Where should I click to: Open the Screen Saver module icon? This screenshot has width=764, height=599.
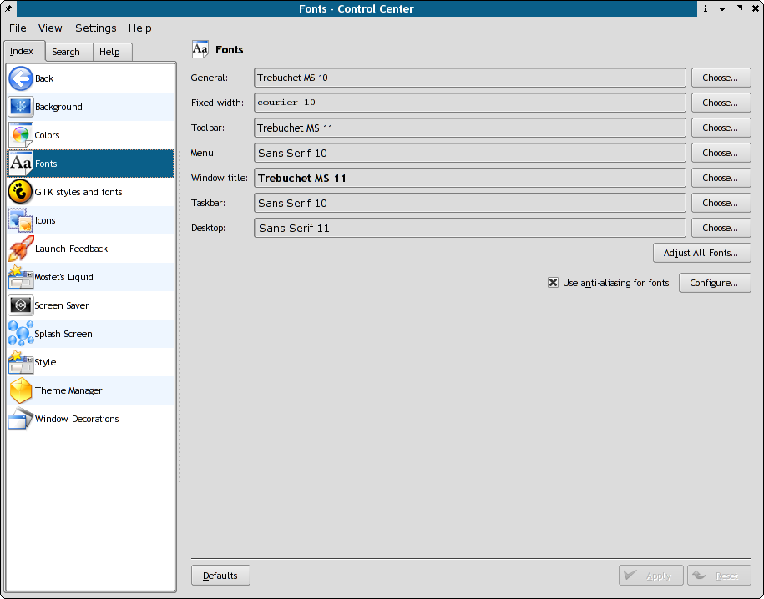(20, 305)
